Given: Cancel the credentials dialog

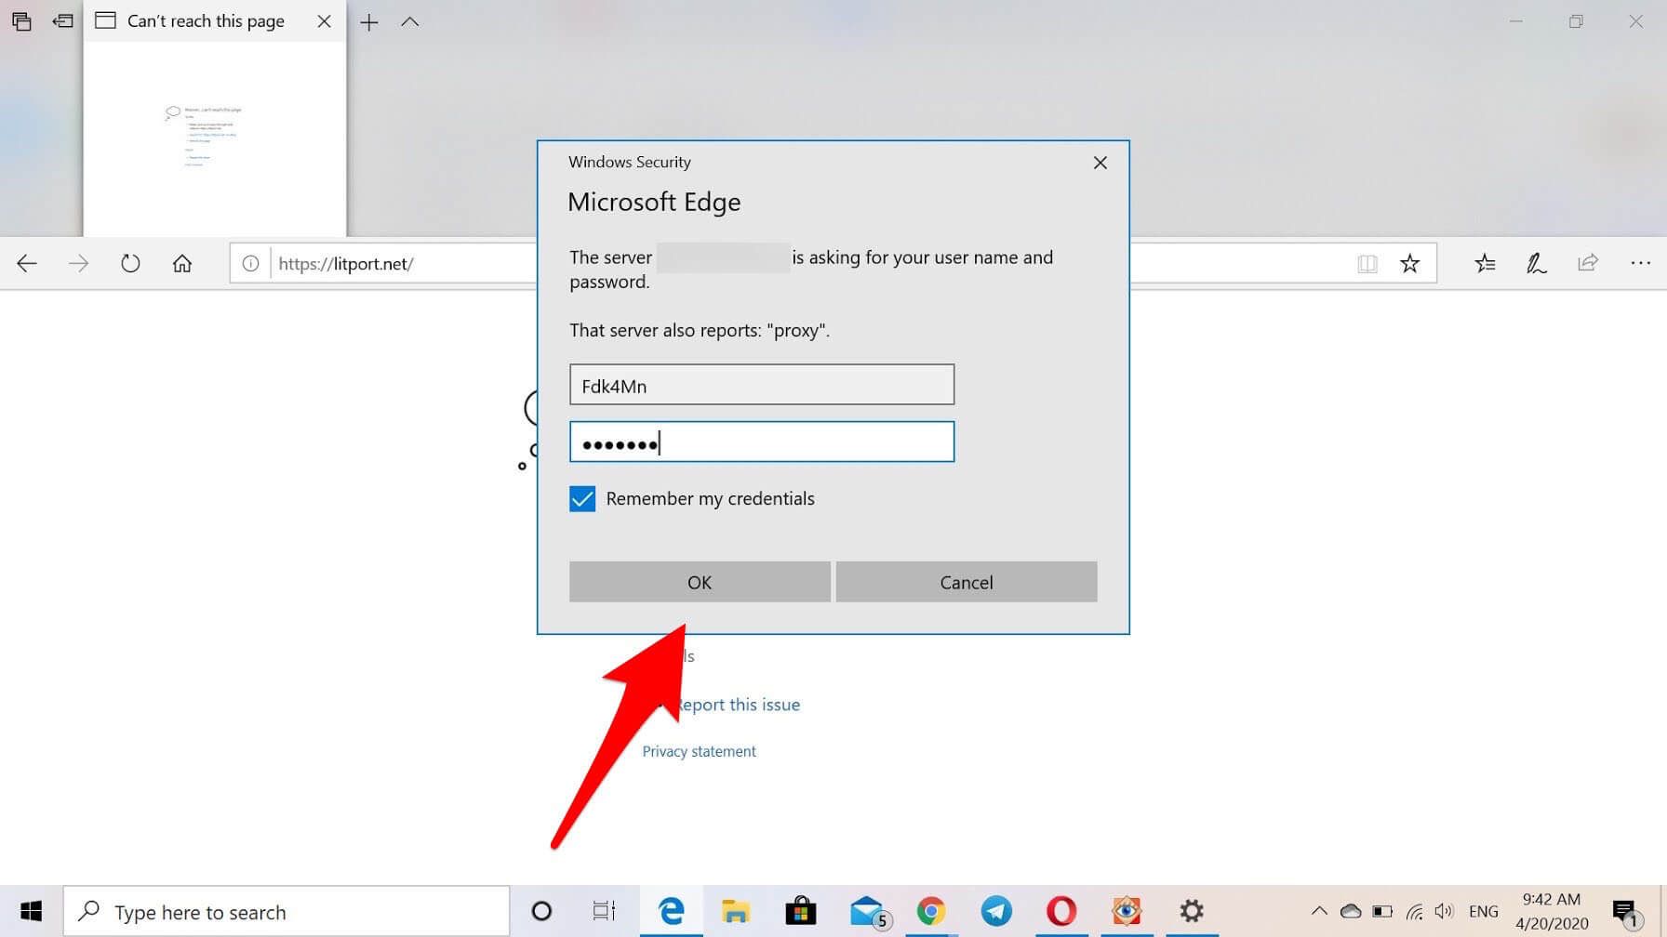Looking at the screenshot, I should point(967,582).
